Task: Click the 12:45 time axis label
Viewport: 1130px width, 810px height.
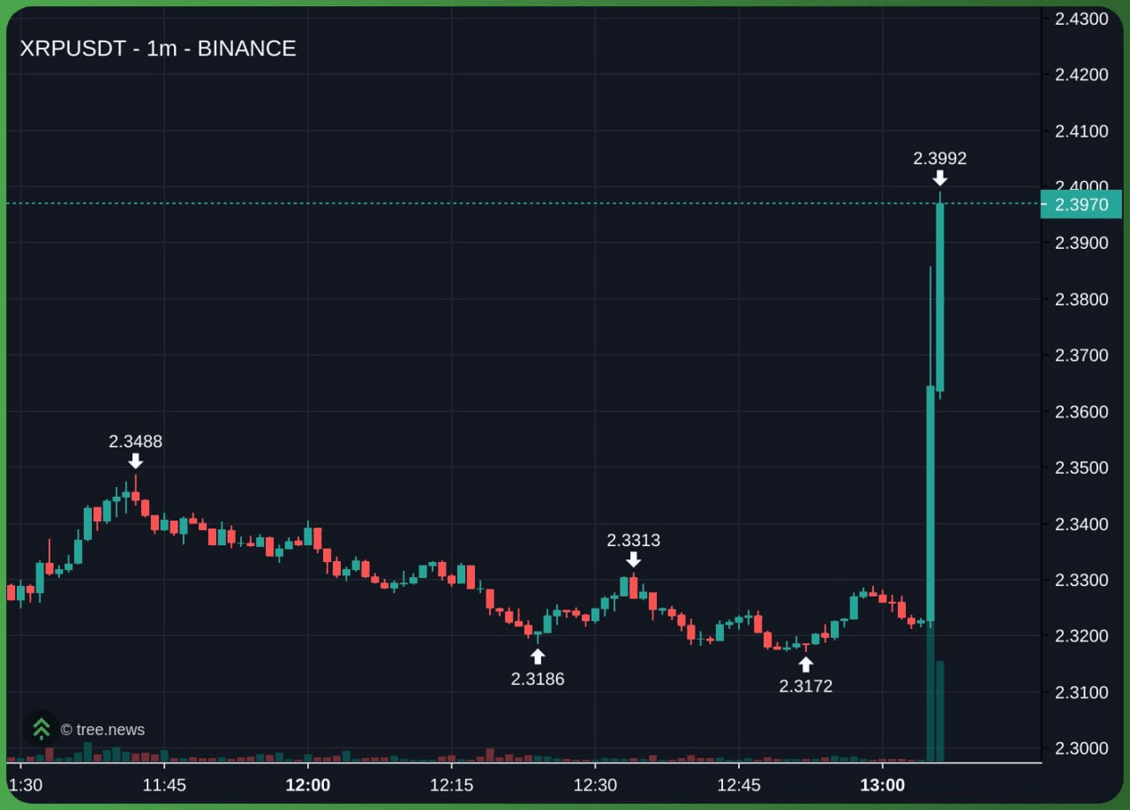Action: pyautogui.click(x=739, y=785)
